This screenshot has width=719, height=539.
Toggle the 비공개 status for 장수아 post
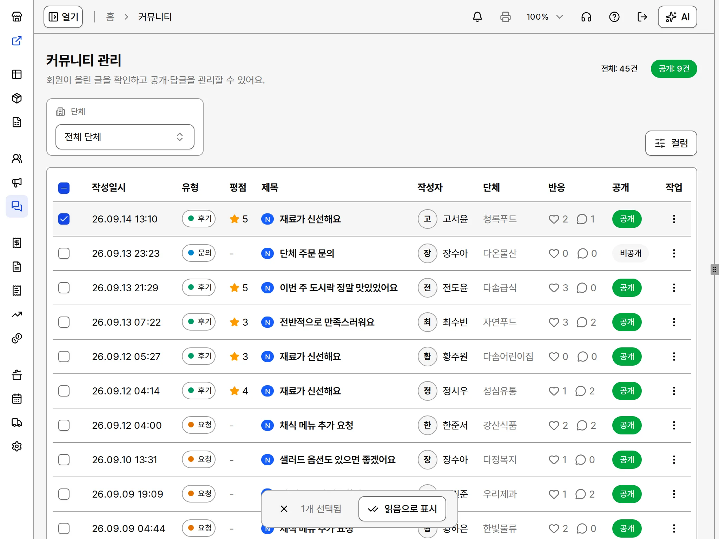[x=630, y=253]
